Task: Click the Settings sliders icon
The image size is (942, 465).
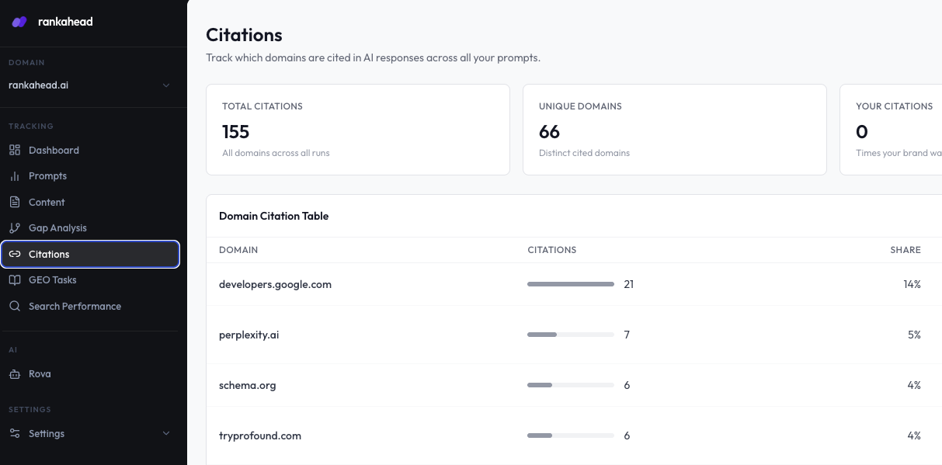Action: [x=14, y=434]
